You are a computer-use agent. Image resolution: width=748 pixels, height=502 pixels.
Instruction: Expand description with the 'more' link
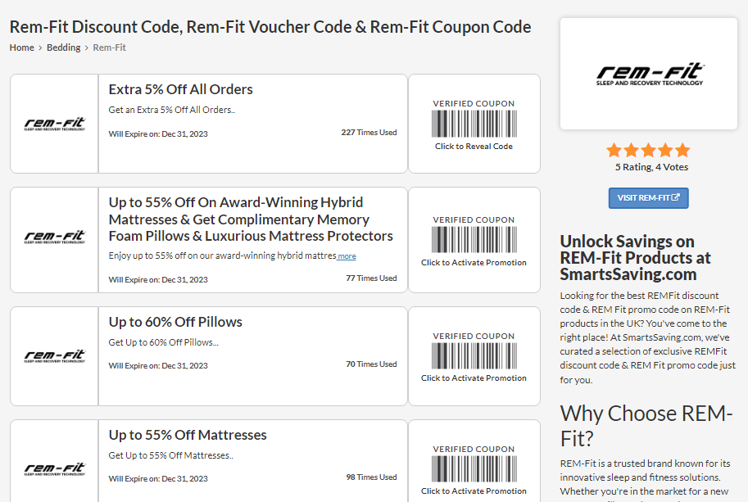click(347, 256)
